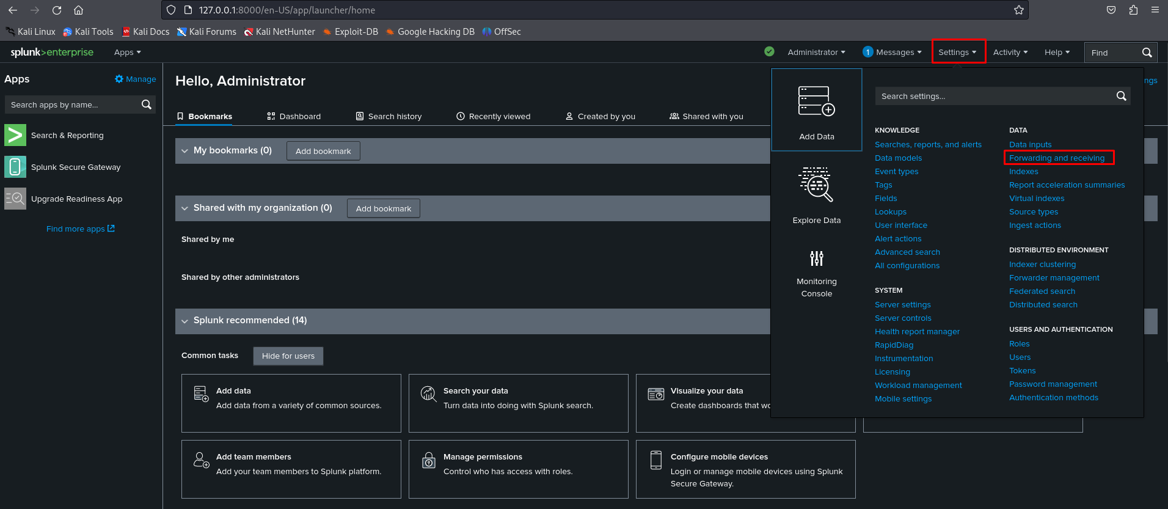Viewport: 1168px width, 509px height.
Task: Click the Configure mobile devices phone icon
Action: point(655,460)
